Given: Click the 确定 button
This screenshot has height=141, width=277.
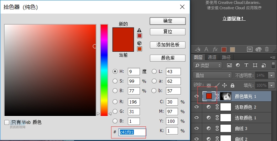Looking at the screenshot, I should [x=168, y=21].
